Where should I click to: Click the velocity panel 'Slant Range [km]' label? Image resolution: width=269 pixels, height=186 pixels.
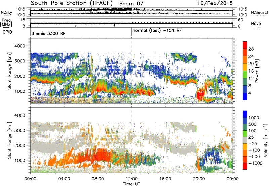(9, 140)
